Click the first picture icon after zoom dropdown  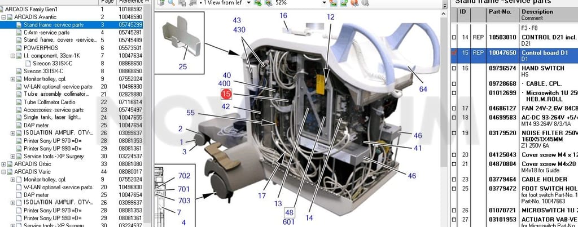pyautogui.click(x=333, y=3)
